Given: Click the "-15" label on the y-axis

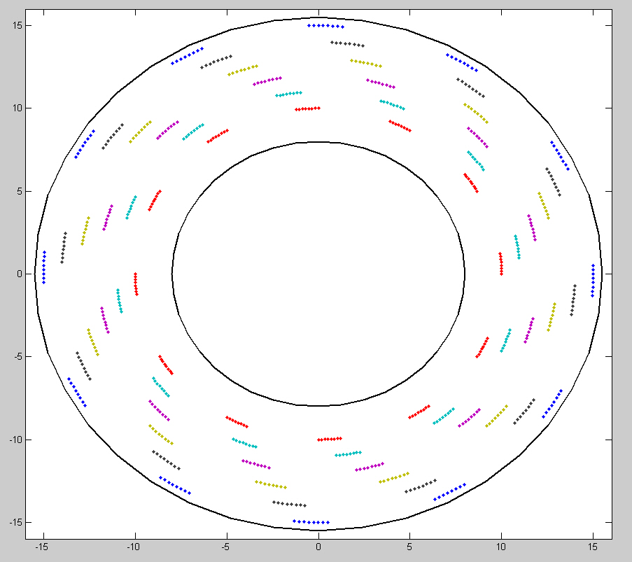Looking at the screenshot, I should 15,523.
